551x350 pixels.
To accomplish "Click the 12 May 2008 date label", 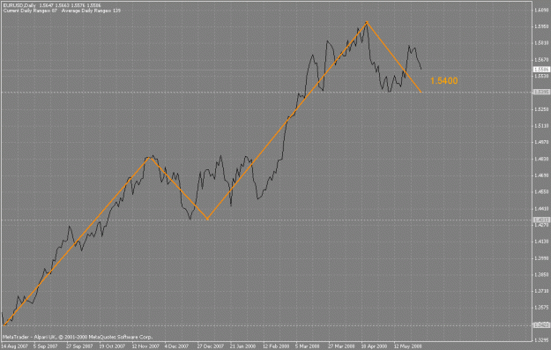I will (x=407, y=346).
